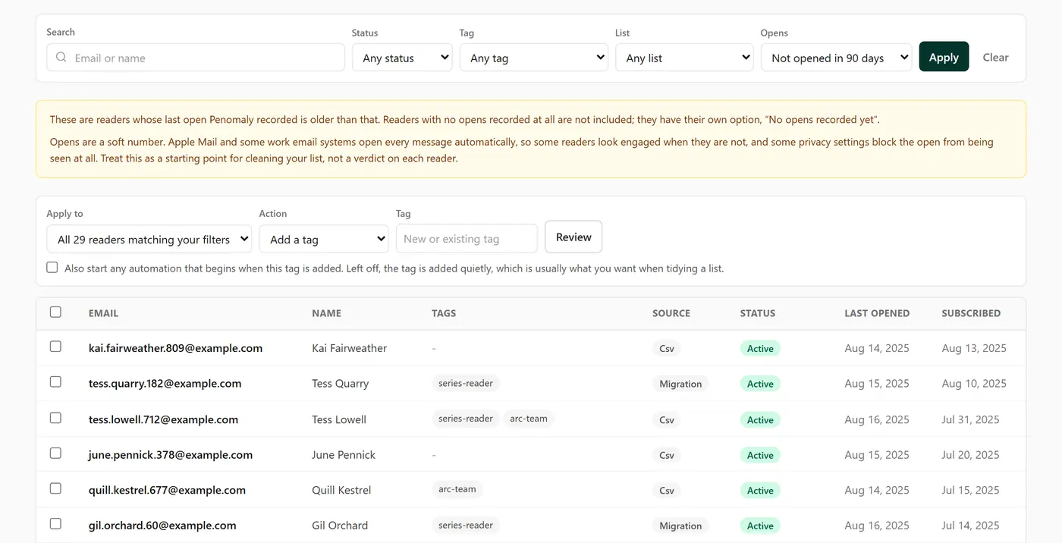Open the Opens dropdown showing Not opened in 90 days
This screenshot has height=543, width=1062.
[836, 58]
